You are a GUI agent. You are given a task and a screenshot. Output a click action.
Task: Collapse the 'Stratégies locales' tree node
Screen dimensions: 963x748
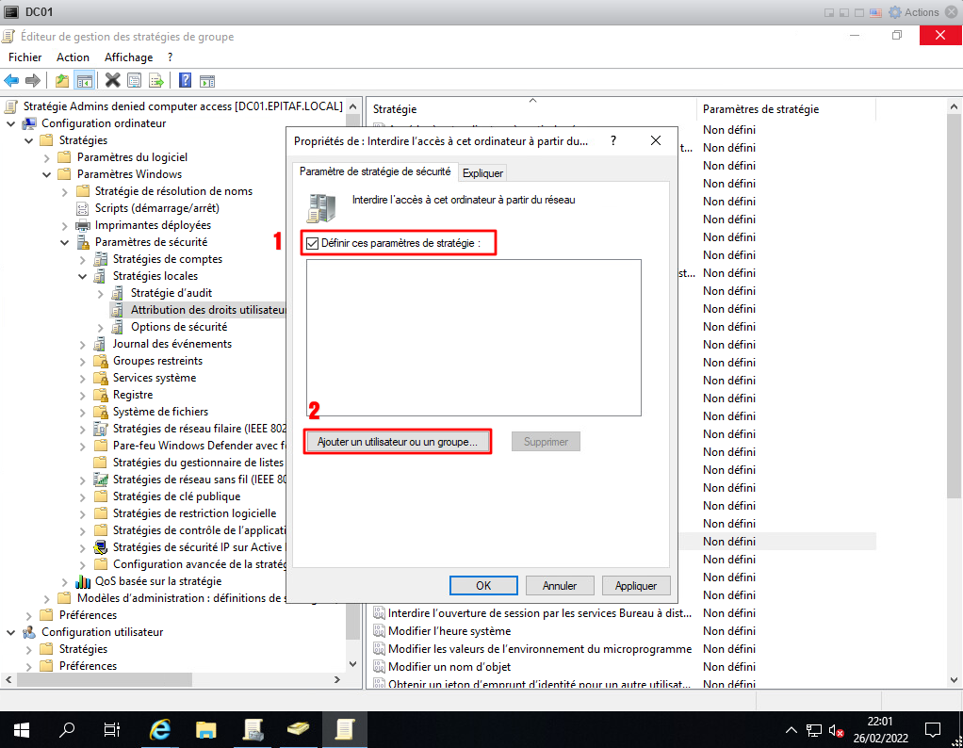(83, 276)
